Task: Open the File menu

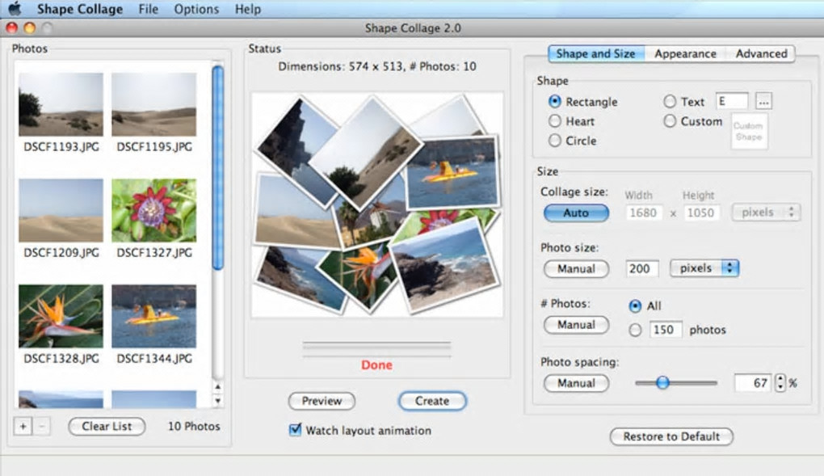Action: (148, 9)
